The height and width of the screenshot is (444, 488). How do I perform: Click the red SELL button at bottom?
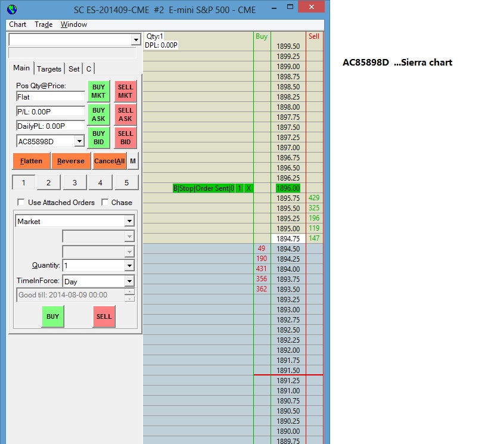104,316
